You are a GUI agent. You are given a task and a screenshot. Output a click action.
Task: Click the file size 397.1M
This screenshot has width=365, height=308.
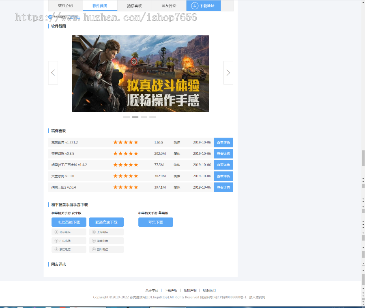click(x=160, y=187)
